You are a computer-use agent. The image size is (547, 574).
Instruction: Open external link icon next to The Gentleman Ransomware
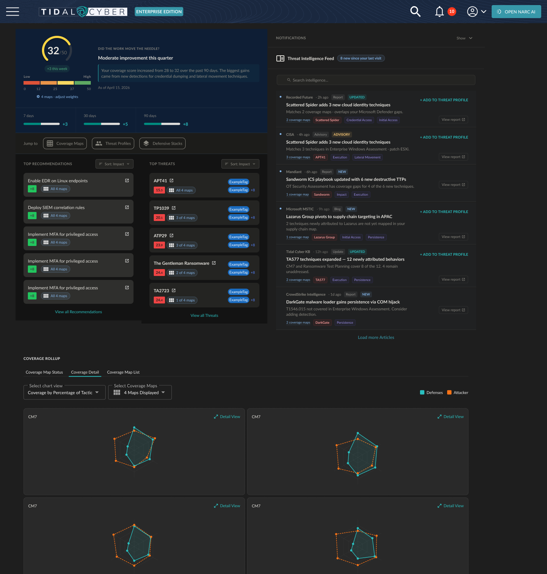click(214, 263)
